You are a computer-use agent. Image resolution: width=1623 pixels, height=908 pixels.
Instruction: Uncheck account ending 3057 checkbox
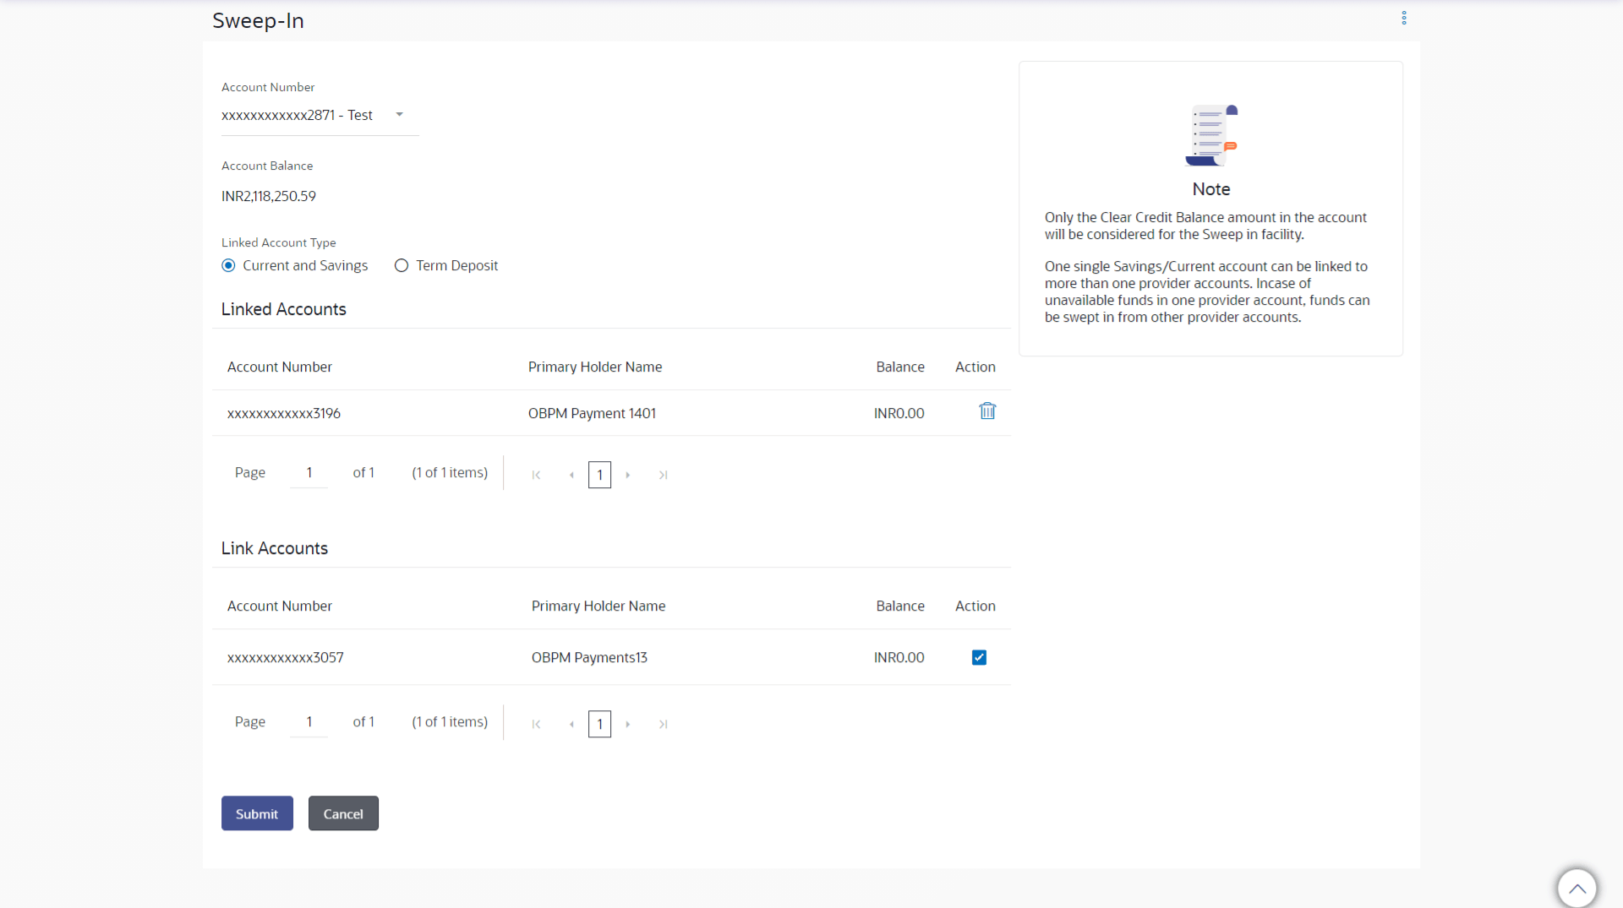979,657
